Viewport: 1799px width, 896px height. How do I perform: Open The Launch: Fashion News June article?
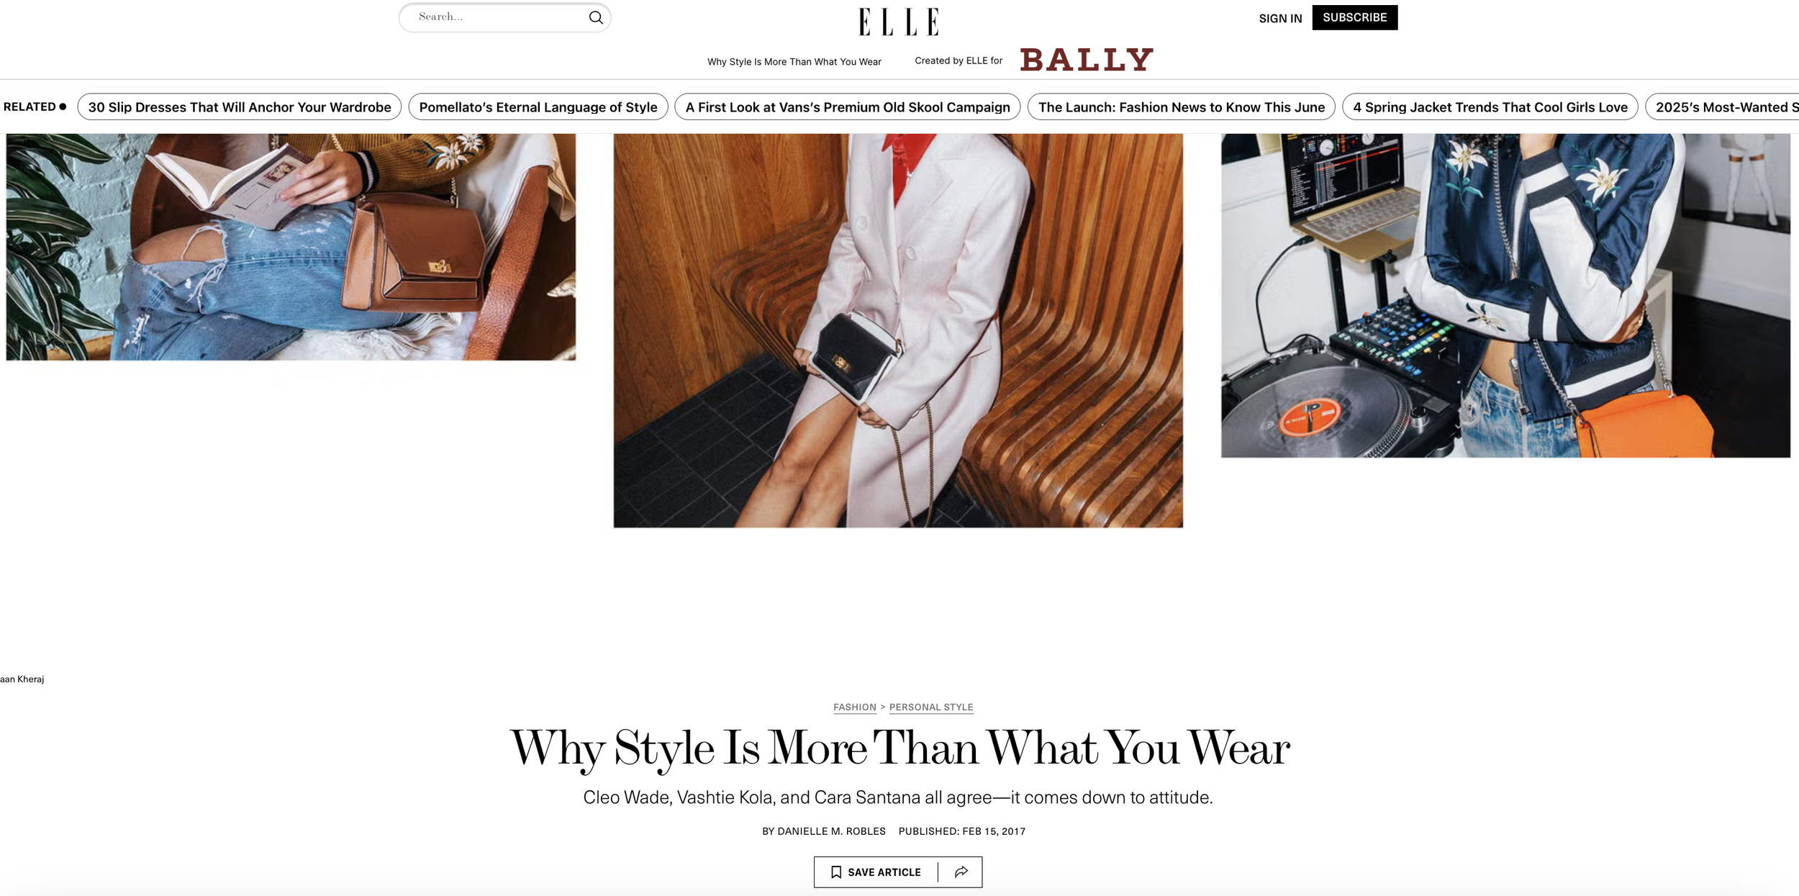[1181, 107]
